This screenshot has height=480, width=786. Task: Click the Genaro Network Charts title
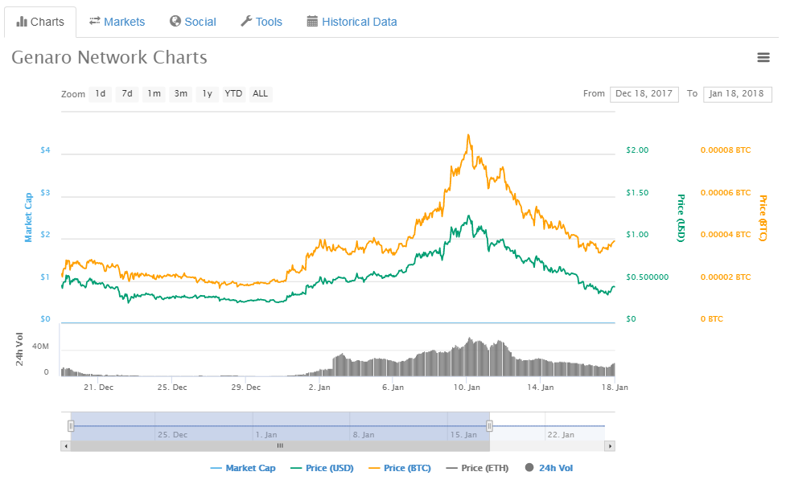tap(109, 58)
